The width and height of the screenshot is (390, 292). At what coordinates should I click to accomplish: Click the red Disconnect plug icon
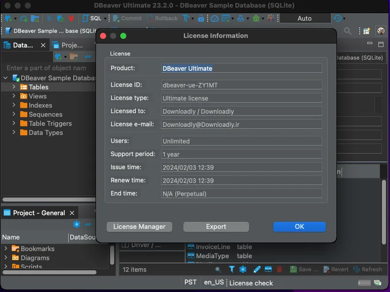tap(71, 18)
